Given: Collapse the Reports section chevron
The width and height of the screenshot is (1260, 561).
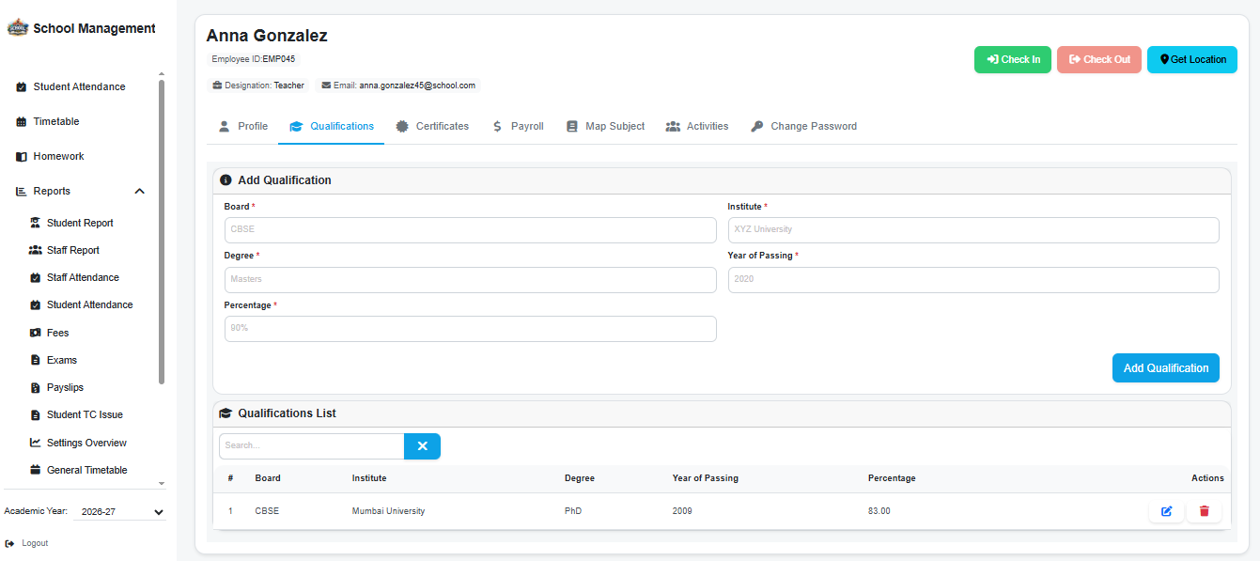Looking at the screenshot, I should pos(139,191).
